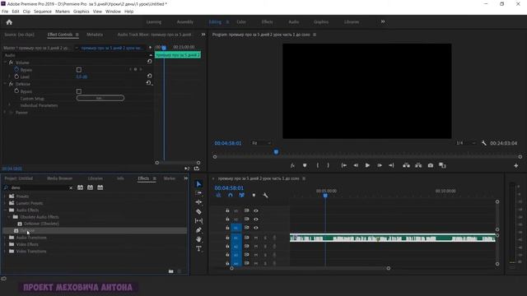Click New Custom Bin folder icon in Effects
This screenshot has height=296, width=527.
click(x=170, y=271)
